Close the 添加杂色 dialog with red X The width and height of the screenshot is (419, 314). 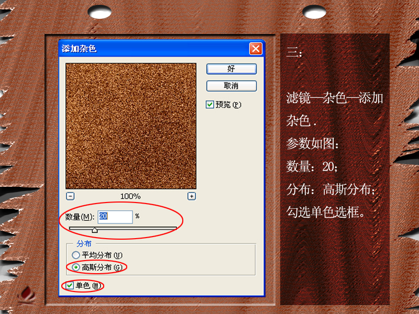pos(256,49)
